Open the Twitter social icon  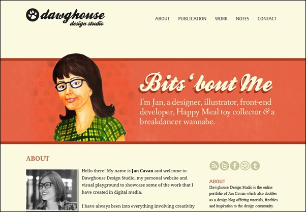coord(225,166)
